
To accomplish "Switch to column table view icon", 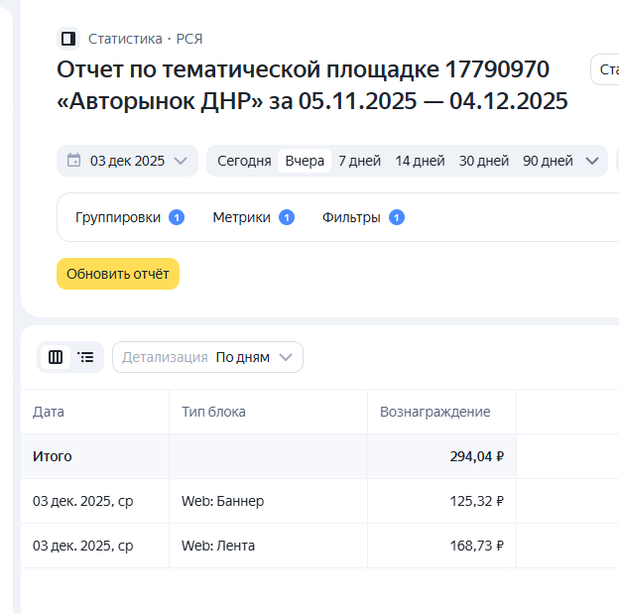I will pyautogui.click(x=56, y=357).
